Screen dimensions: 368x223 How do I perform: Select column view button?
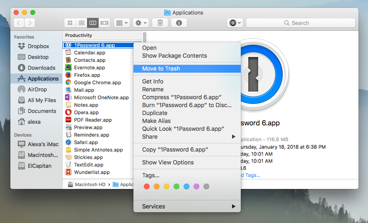pyautogui.click(x=93, y=23)
